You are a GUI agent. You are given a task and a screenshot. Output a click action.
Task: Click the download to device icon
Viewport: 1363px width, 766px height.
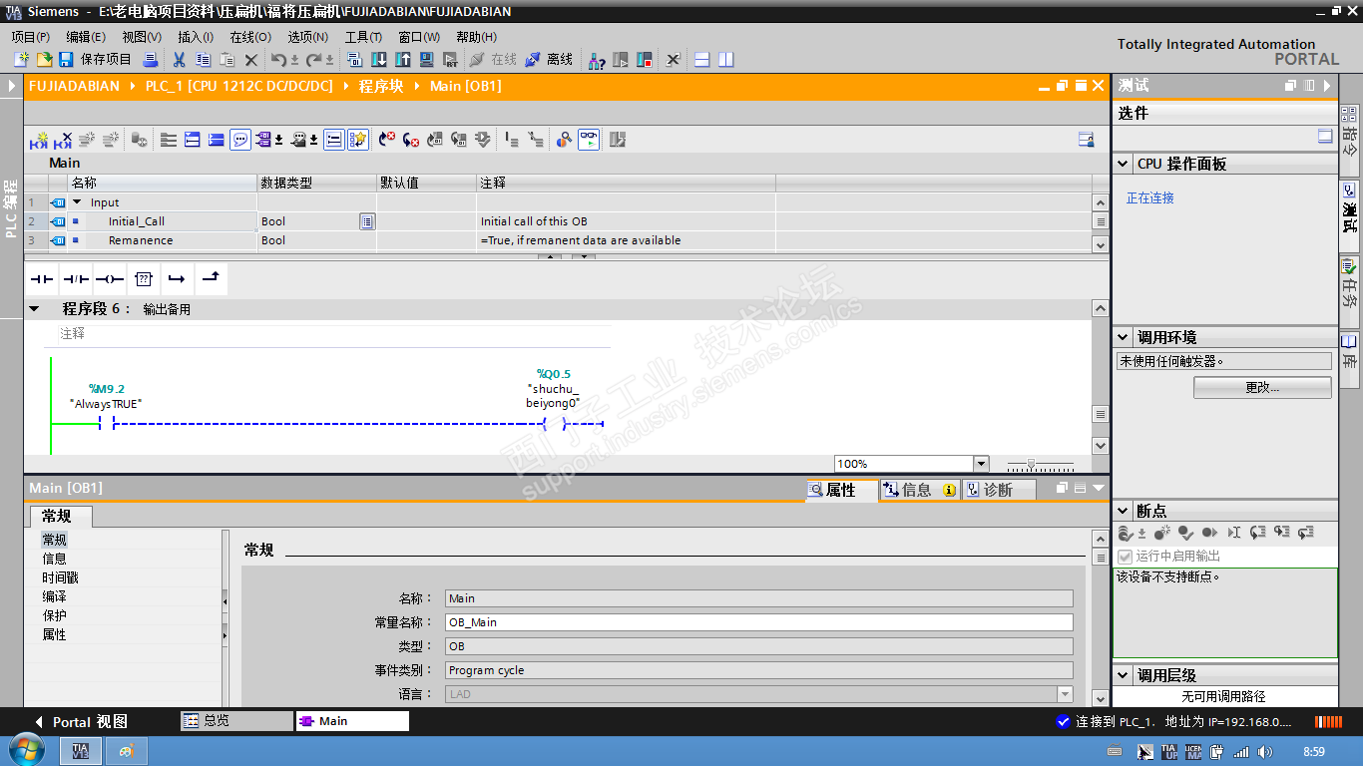tap(379, 60)
